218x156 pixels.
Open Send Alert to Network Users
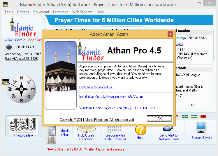pyautogui.click(x=169, y=137)
